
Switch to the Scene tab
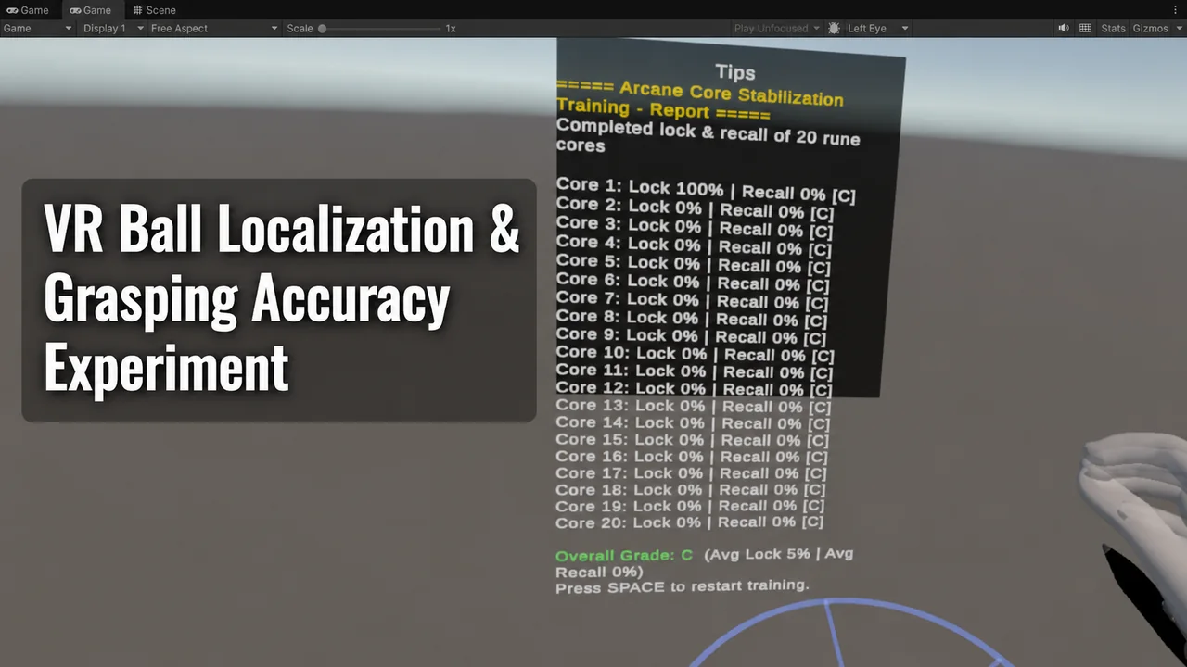pos(154,10)
